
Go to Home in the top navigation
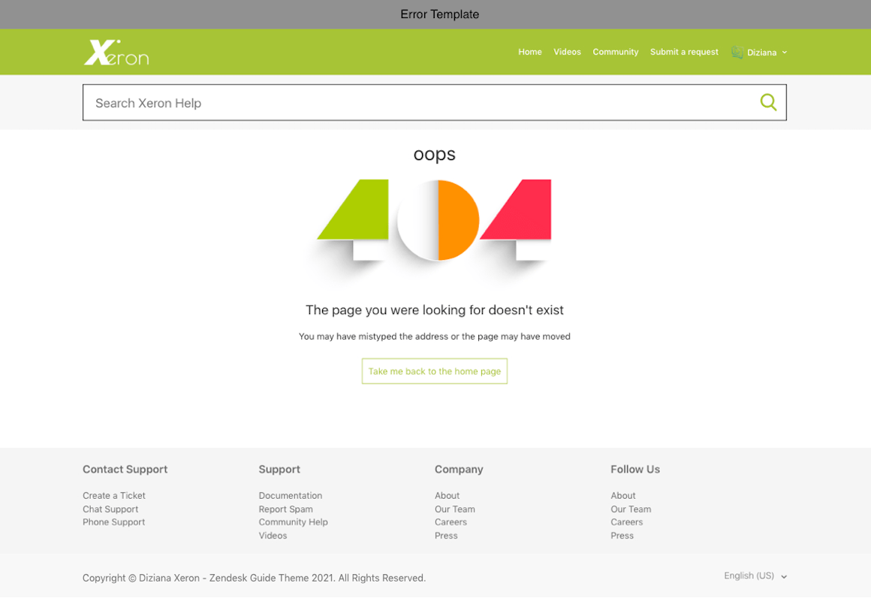tap(529, 52)
